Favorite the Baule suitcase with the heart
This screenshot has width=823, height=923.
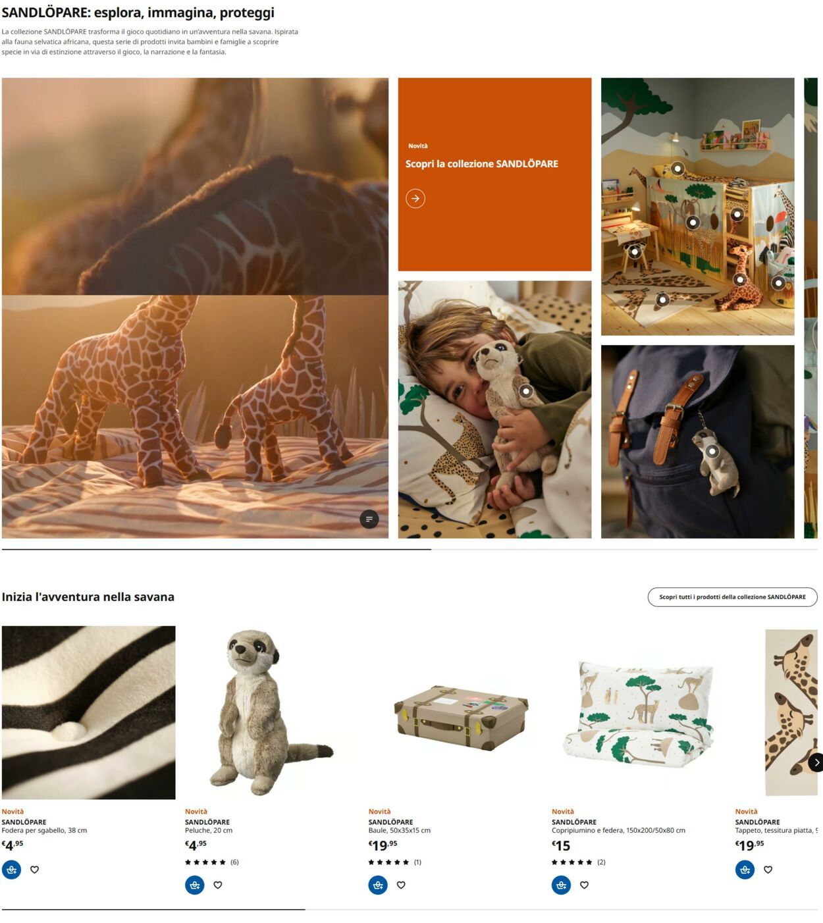pyautogui.click(x=401, y=885)
